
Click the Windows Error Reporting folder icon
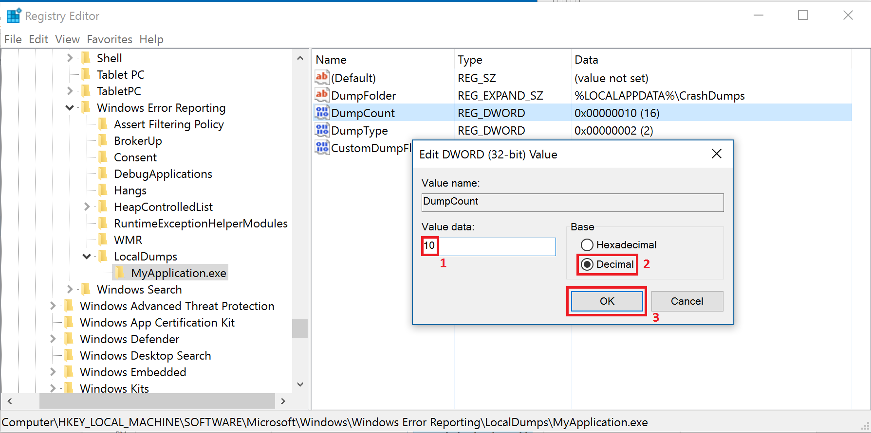86,107
